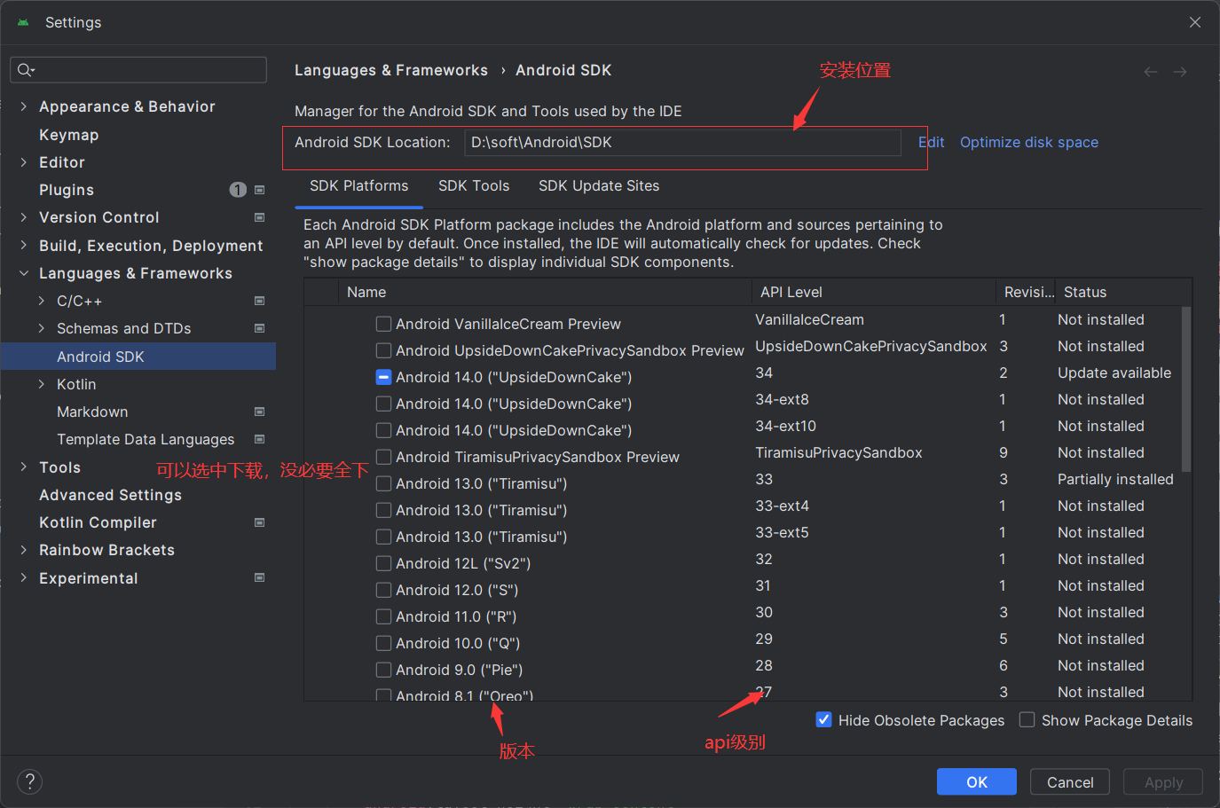Close the Settings dialog

pos(1195,22)
